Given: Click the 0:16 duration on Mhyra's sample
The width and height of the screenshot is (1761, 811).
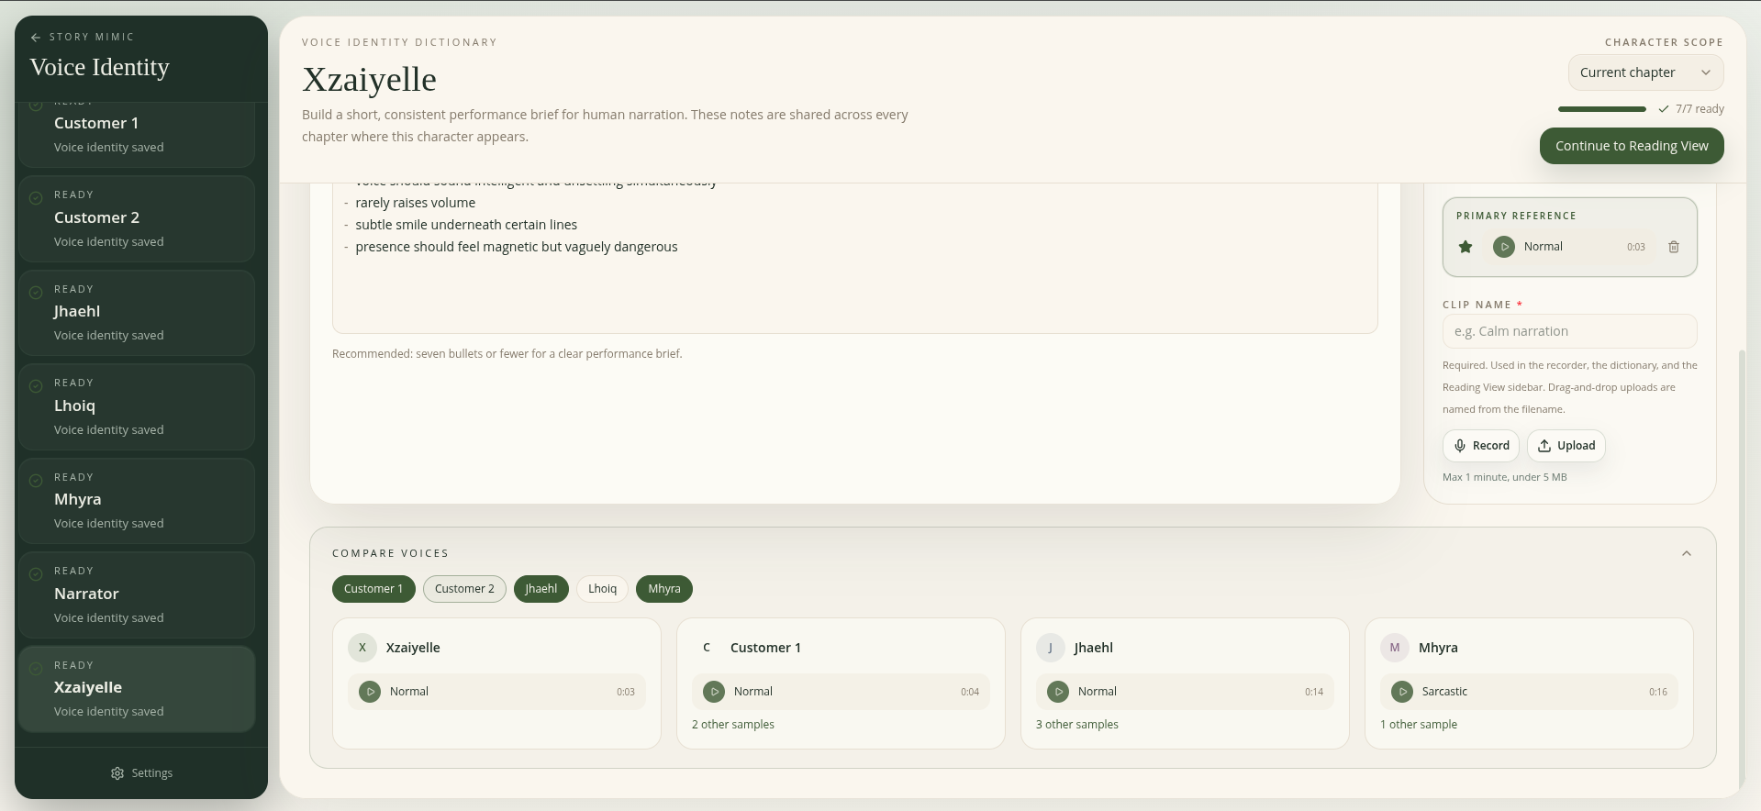Looking at the screenshot, I should pos(1658,692).
